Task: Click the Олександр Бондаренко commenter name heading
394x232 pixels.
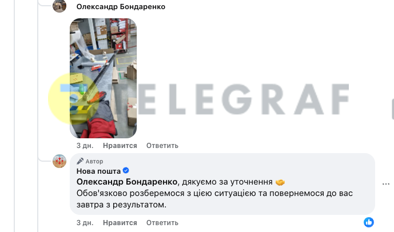Action: 121,7
